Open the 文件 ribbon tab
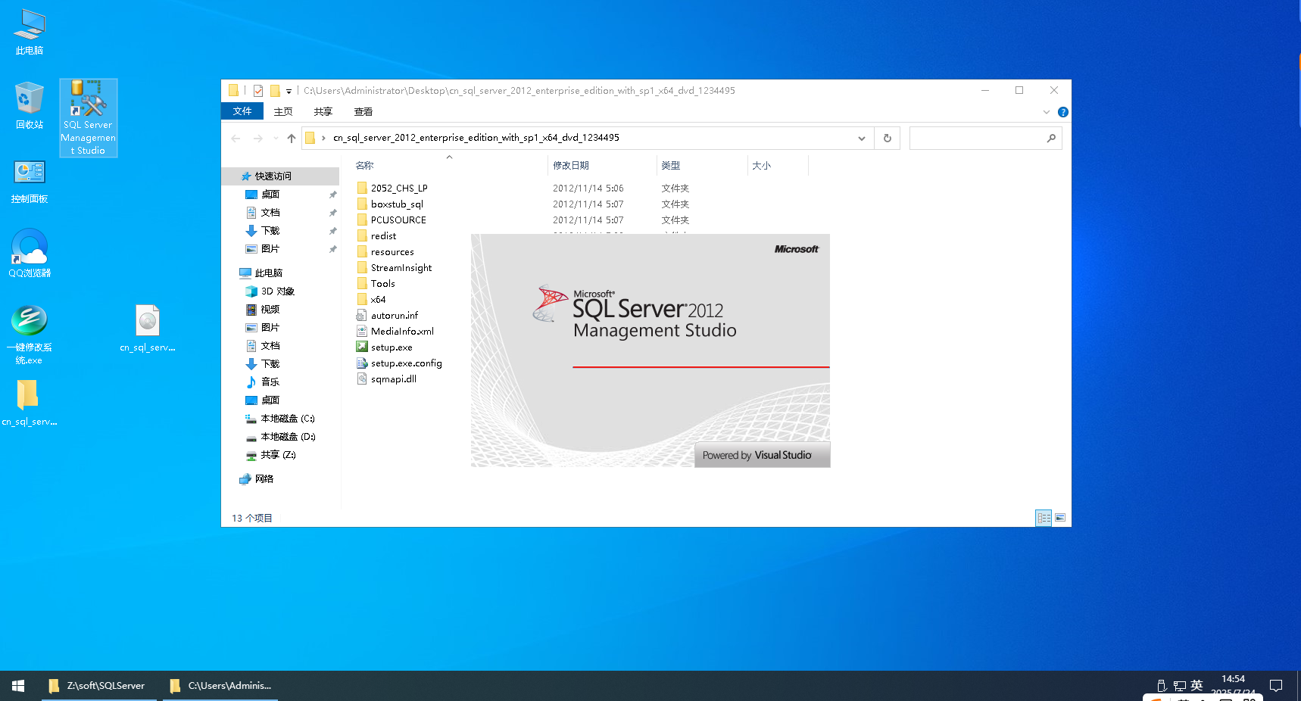 242,111
